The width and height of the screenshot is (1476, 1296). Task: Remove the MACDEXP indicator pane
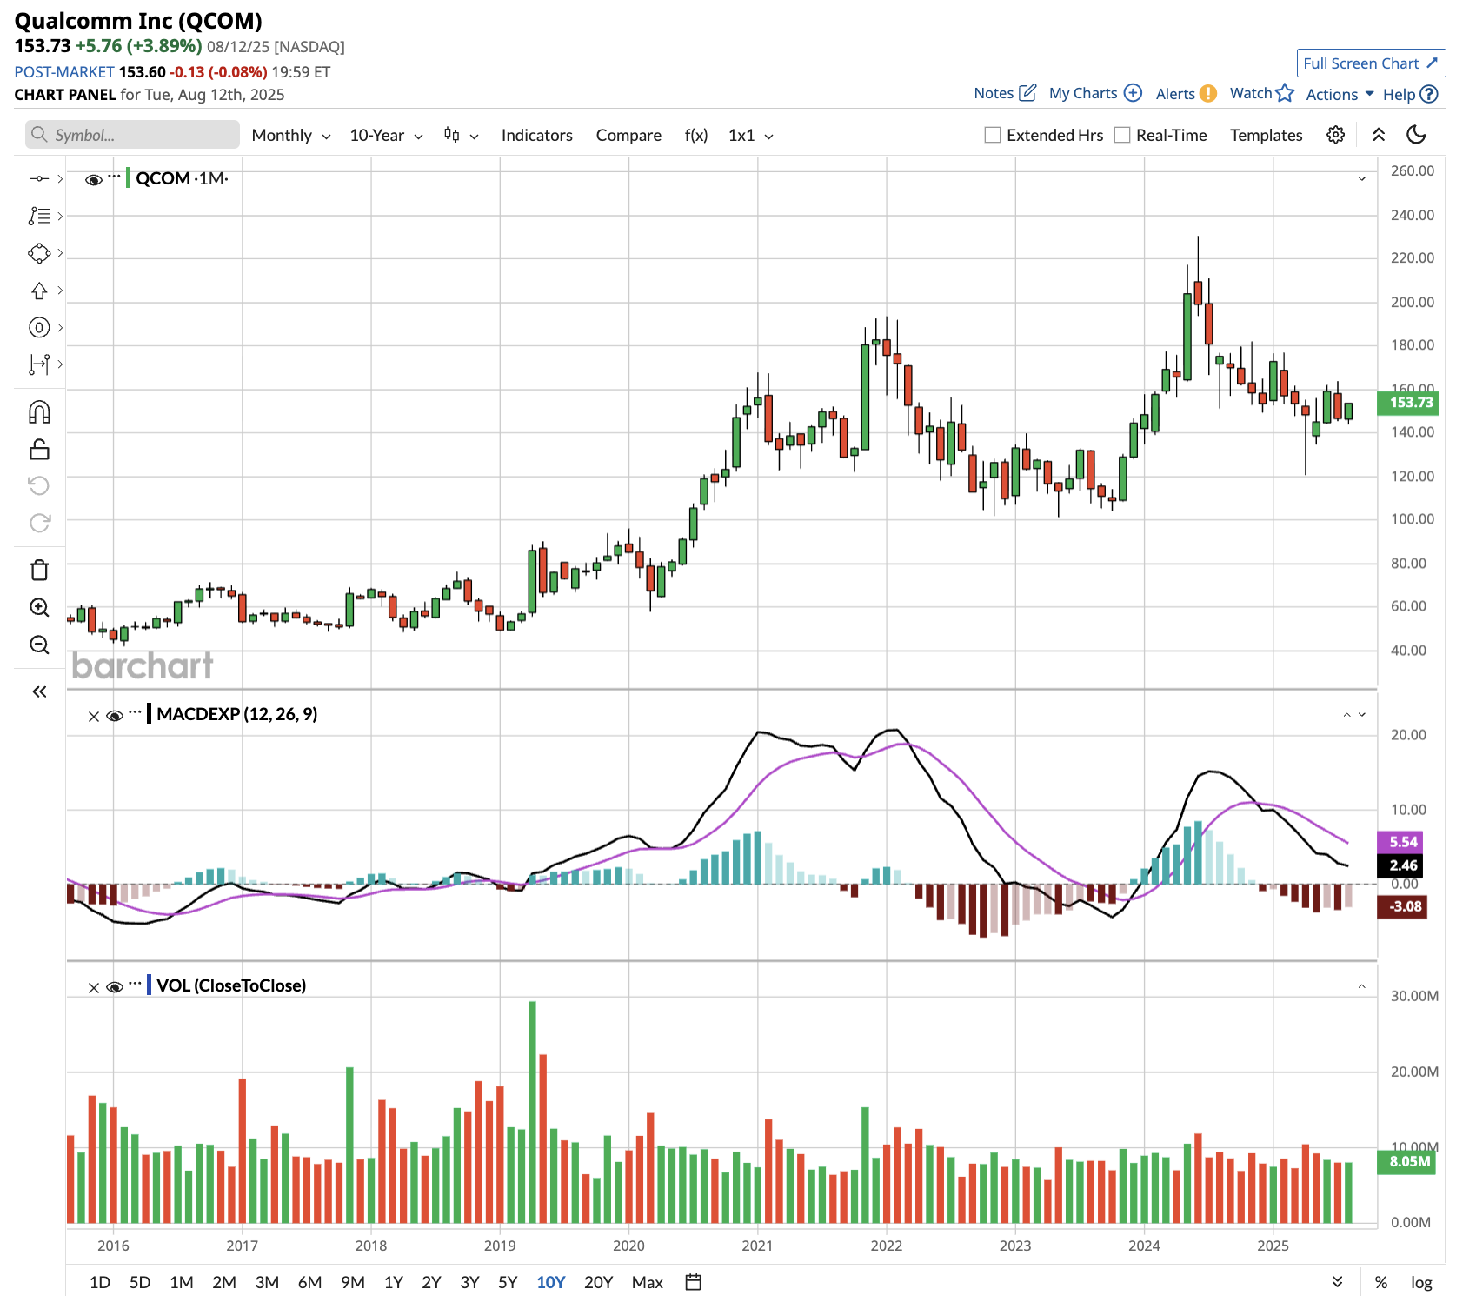coord(94,717)
